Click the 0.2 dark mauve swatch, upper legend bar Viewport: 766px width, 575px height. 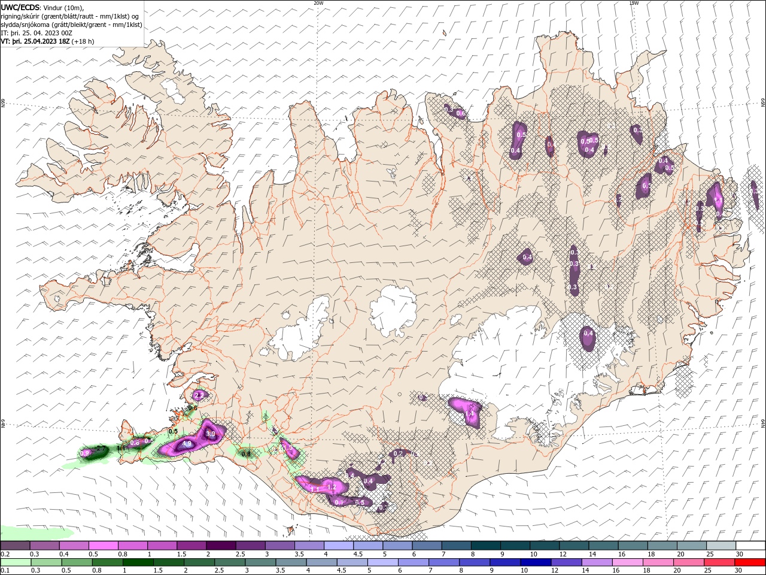point(15,546)
